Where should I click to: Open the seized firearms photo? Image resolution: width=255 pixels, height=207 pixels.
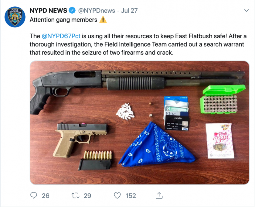140,122
